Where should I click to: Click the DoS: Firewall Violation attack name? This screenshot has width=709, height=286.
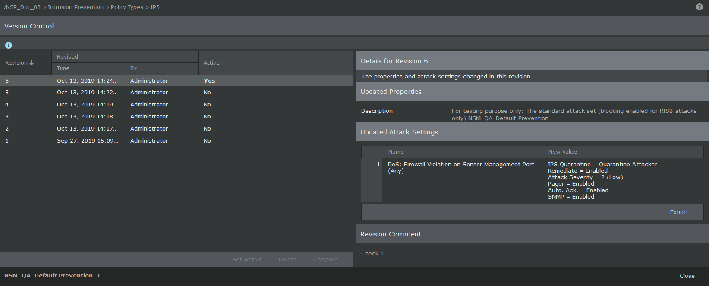click(461, 168)
